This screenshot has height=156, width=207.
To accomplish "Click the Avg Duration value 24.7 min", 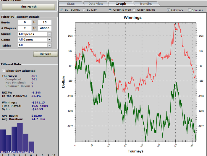I will 38,119.
